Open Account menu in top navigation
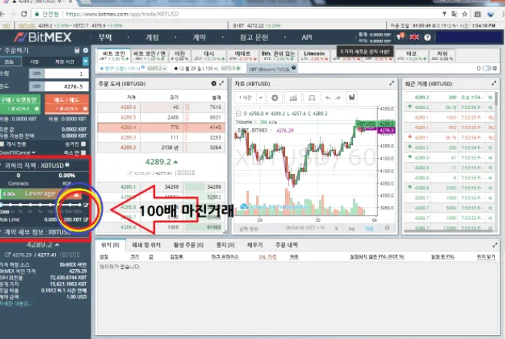The image size is (505, 339). (152, 38)
